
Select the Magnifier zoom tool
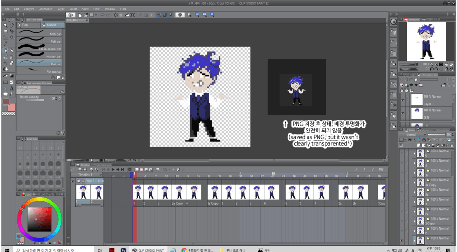[6, 25]
